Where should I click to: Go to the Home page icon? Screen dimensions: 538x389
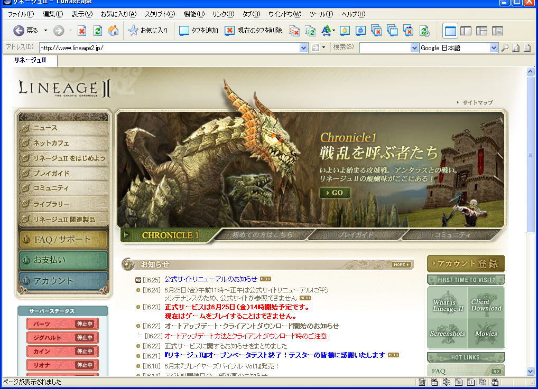pos(113,31)
